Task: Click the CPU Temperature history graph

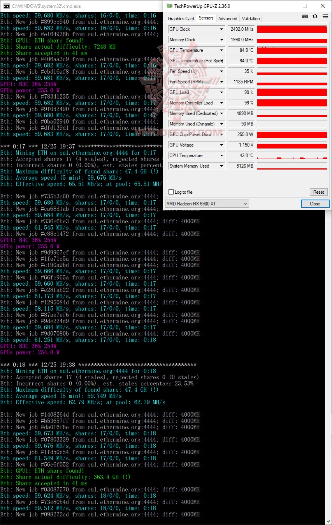Action: pos(292,156)
